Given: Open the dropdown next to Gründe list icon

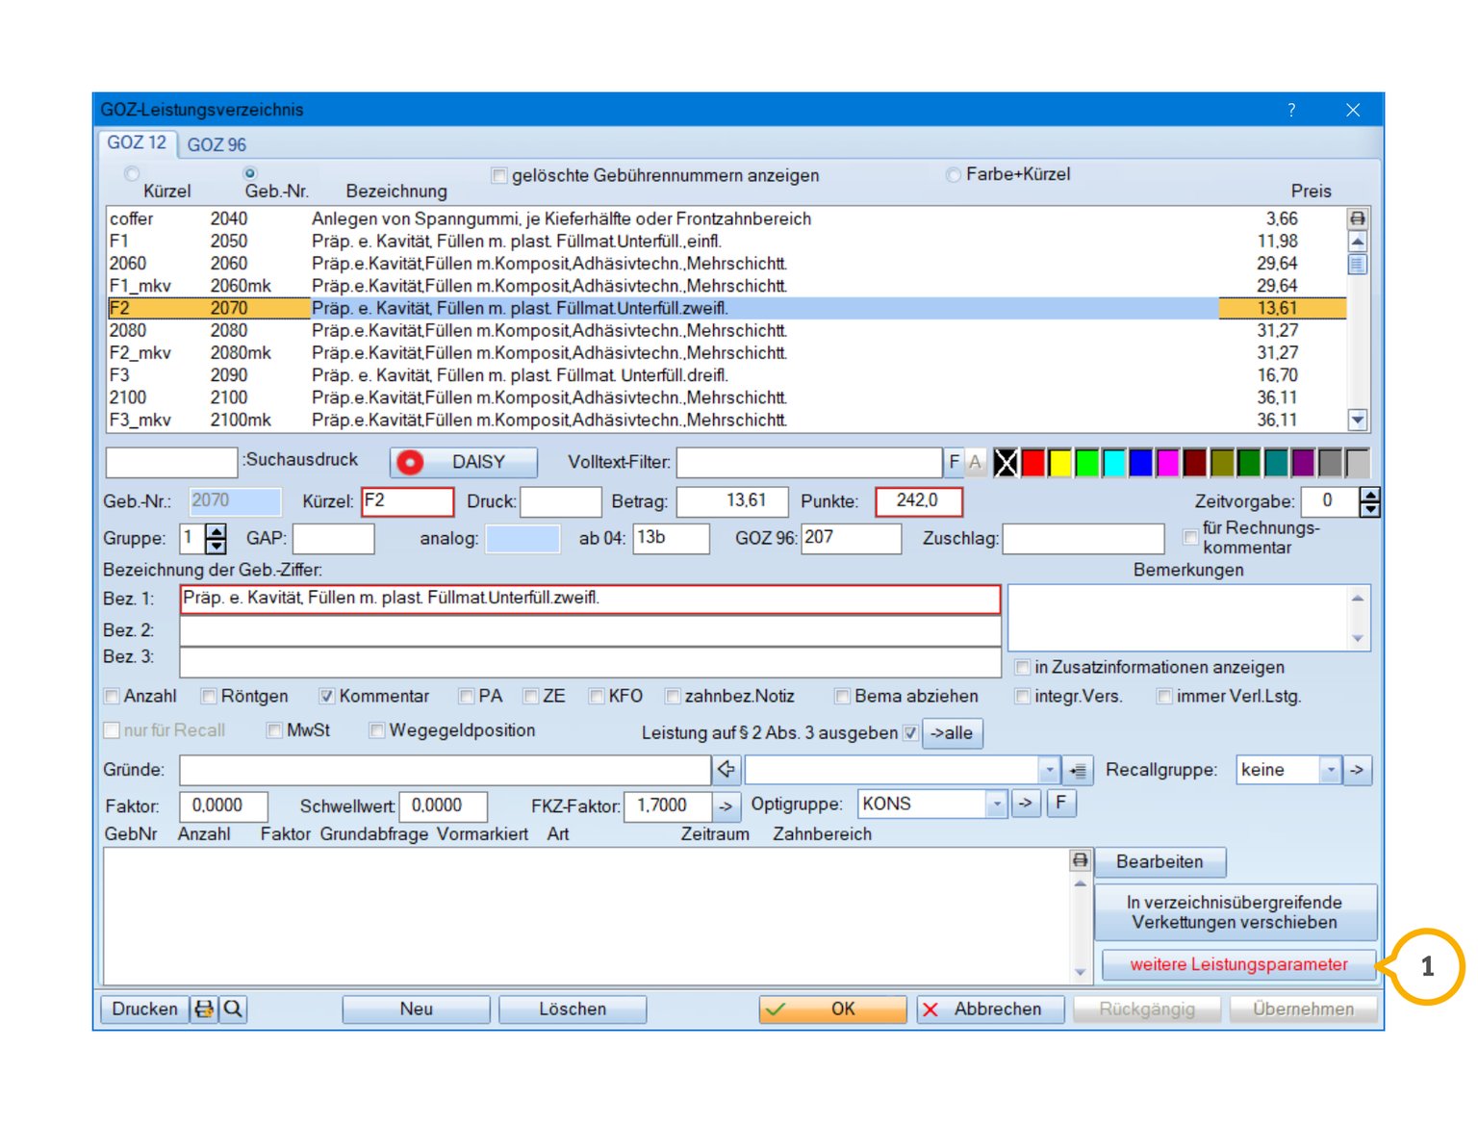Looking at the screenshot, I should (x=1049, y=770).
